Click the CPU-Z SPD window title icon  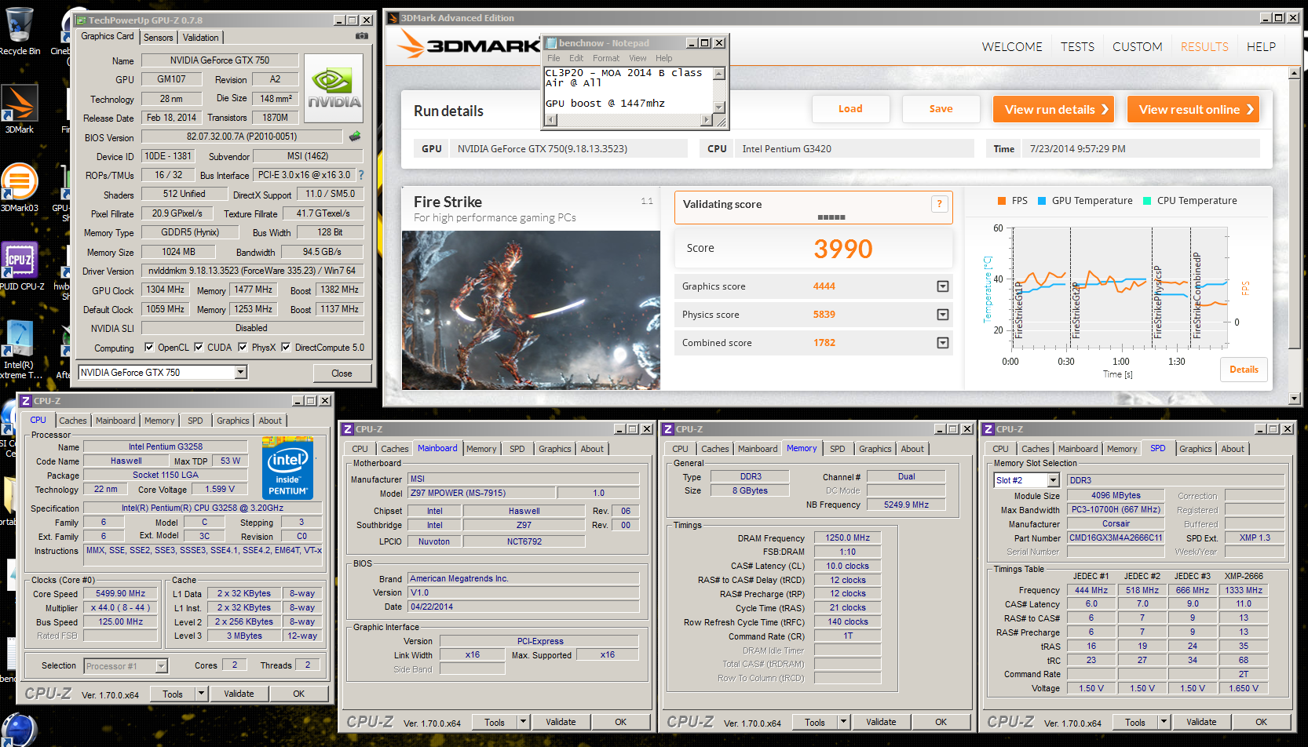988,429
